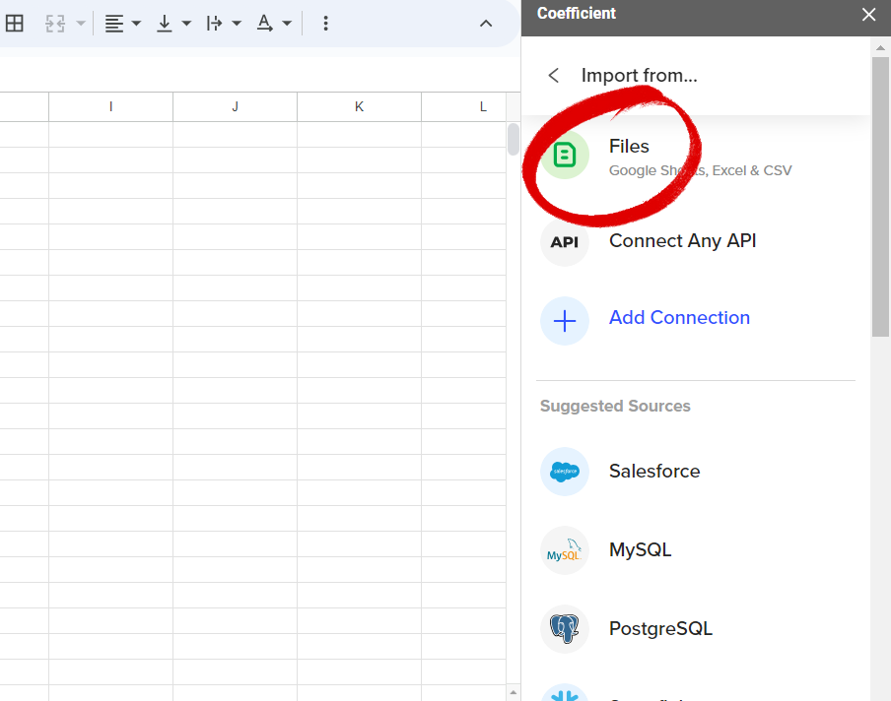Screen dimensions: 891x701
Task: Select column K header
Action: (x=359, y=106)
